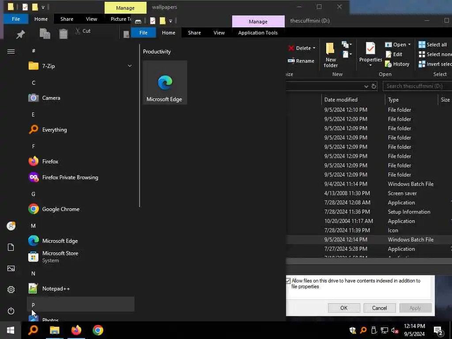Open Share tab in thescuffmini window

pyautogui.click(x=194, y=33)
